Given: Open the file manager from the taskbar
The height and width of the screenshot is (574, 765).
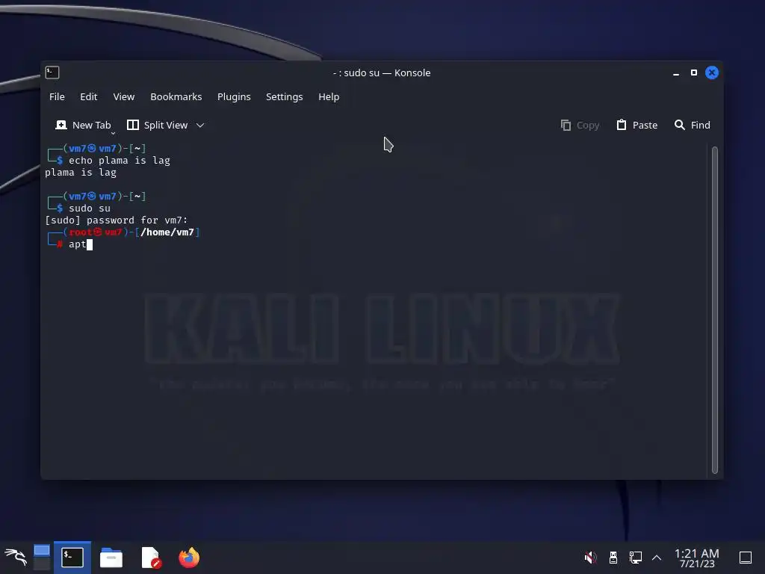Looking at the screenshot, I should pos(111,558).
